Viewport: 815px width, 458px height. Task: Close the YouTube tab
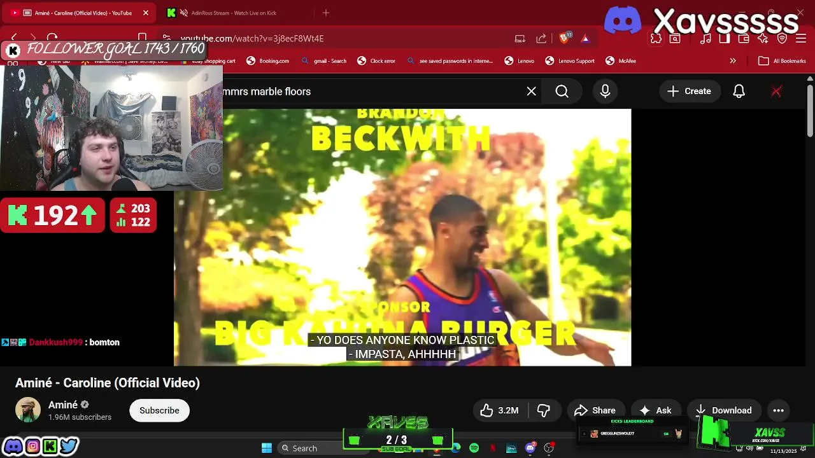(146, 13)
